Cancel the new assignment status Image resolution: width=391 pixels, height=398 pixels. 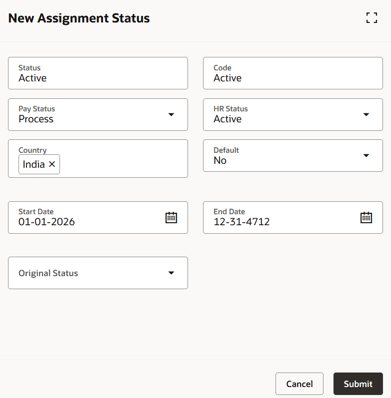coord(299,384)
